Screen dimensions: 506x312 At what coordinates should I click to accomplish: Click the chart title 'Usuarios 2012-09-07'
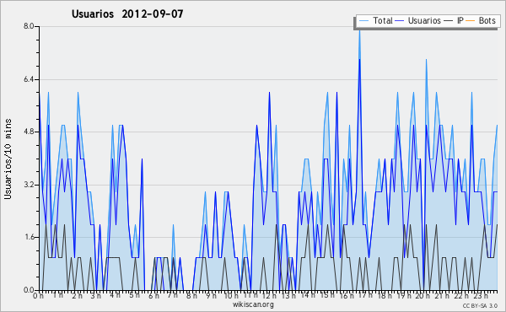pos(127,14)
